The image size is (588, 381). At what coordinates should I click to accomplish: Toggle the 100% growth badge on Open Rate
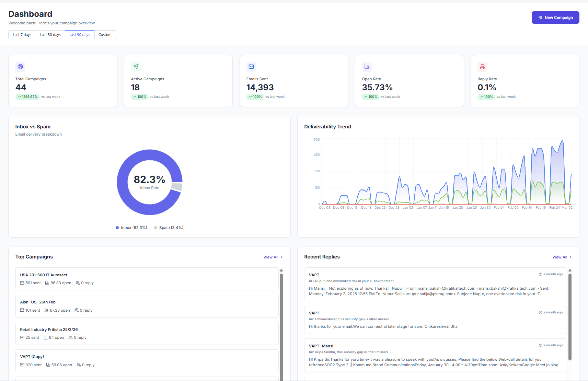(371, 97)
